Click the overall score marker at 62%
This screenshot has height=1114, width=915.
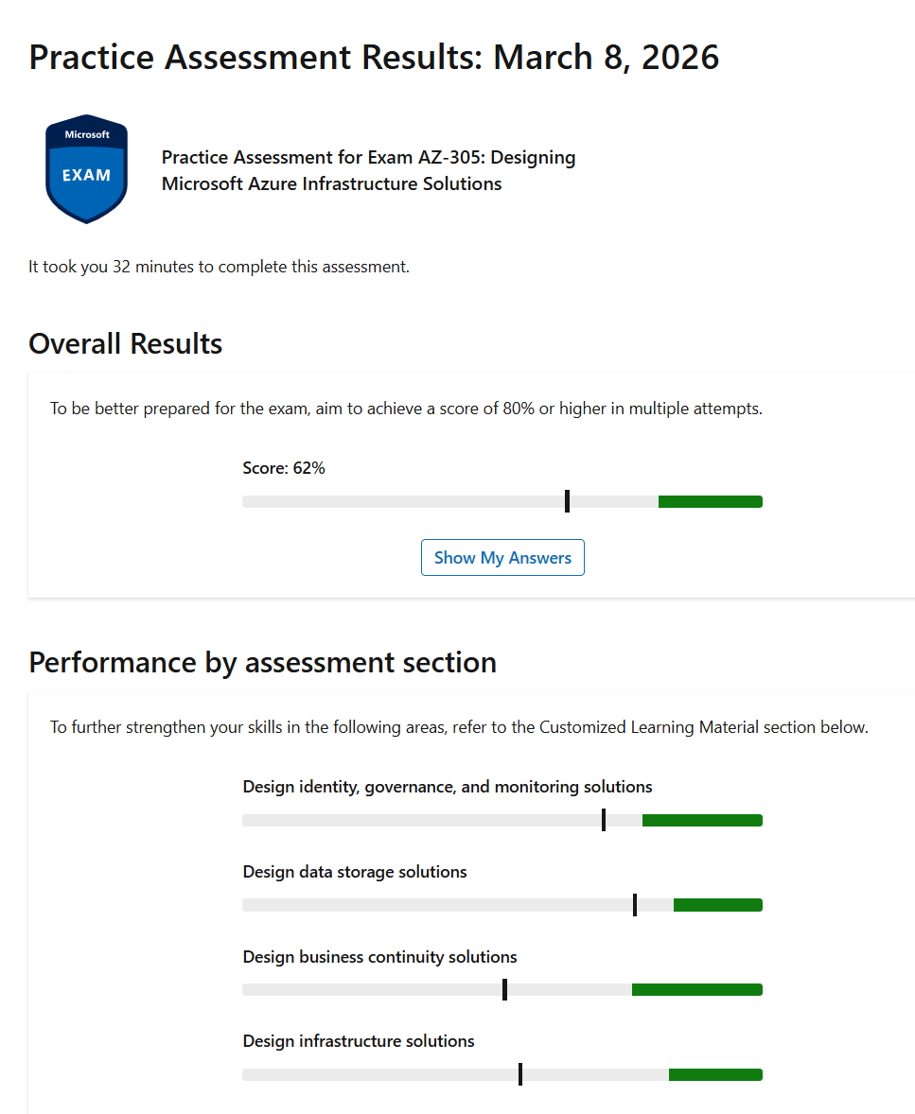[568, 501]
